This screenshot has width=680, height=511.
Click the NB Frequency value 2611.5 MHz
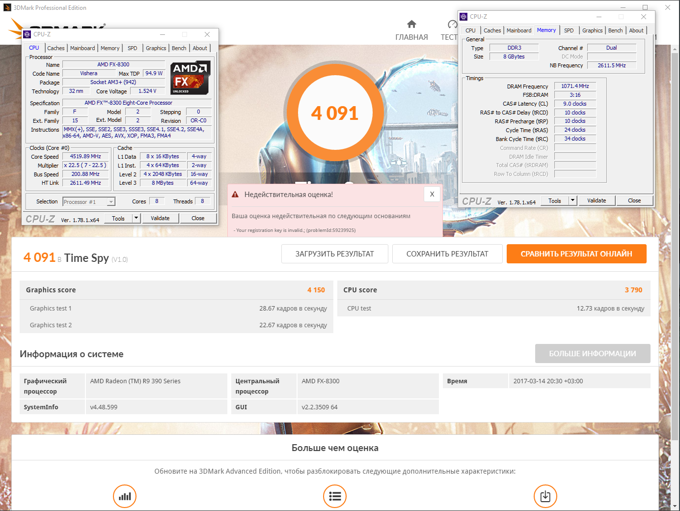(612, 65)
